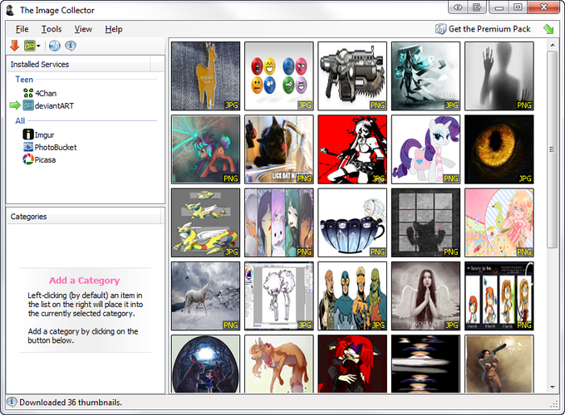The width and height of the screenshot is (565, 415).
Task: Click the vertical scrollbar thumb
Action: tap(552, 149)
